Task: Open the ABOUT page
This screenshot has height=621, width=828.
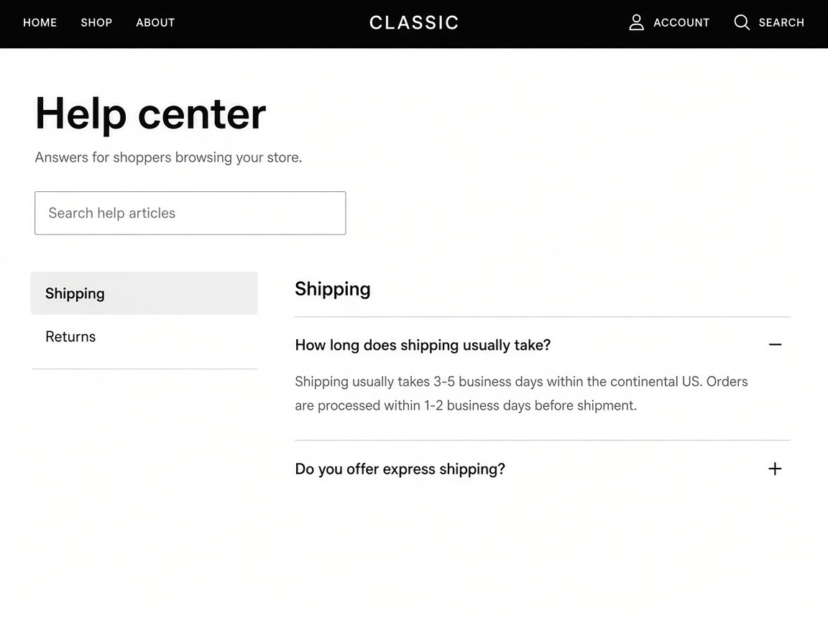Action: (155, 23)
